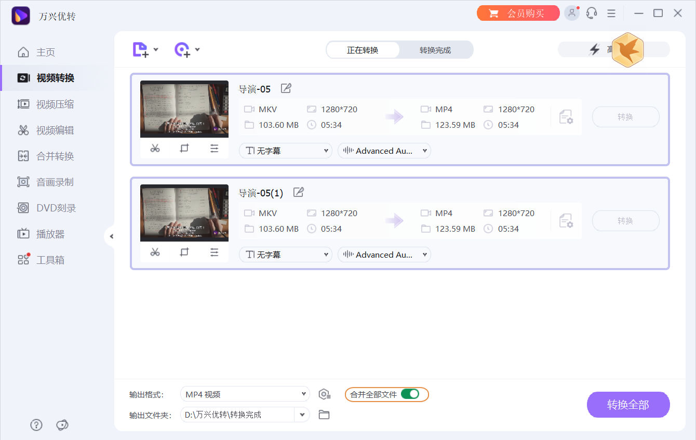Rename 导演-05 using the pencil icon

click(286, 88)
